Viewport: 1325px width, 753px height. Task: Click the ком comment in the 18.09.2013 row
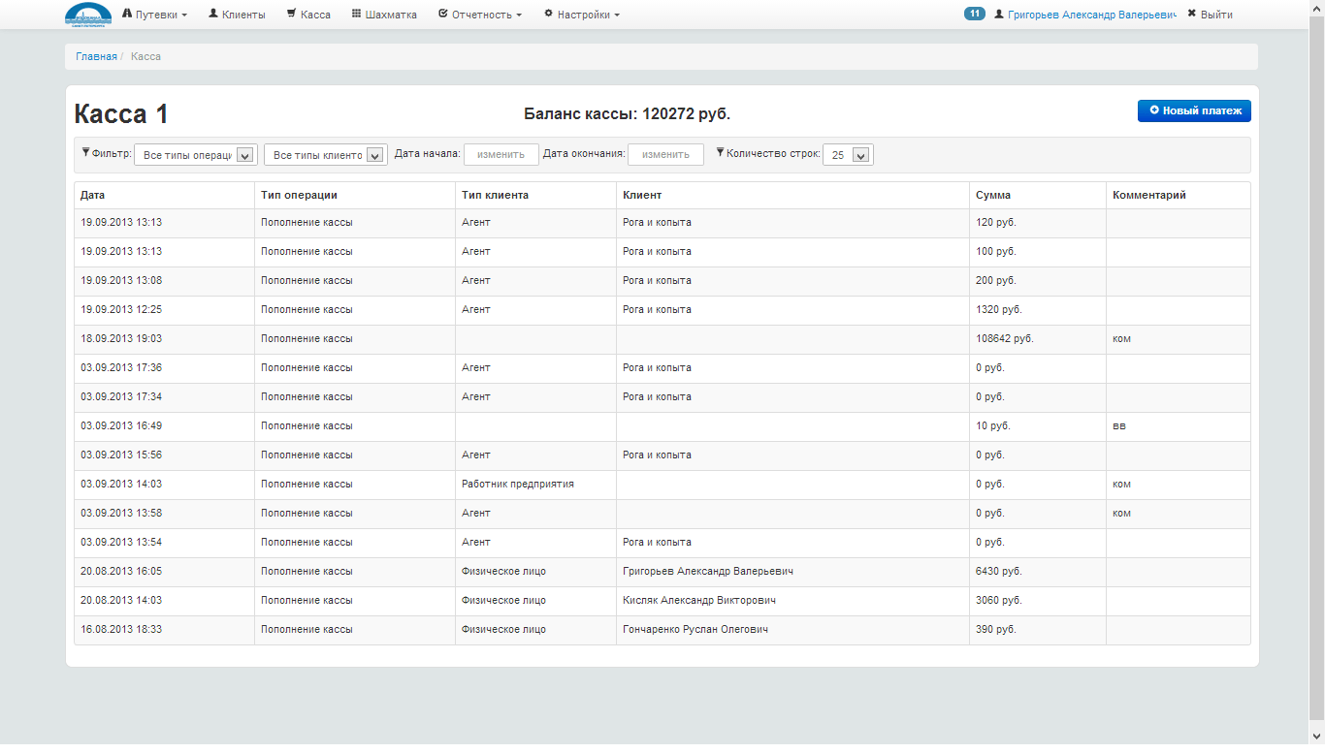coord(1121,339)
